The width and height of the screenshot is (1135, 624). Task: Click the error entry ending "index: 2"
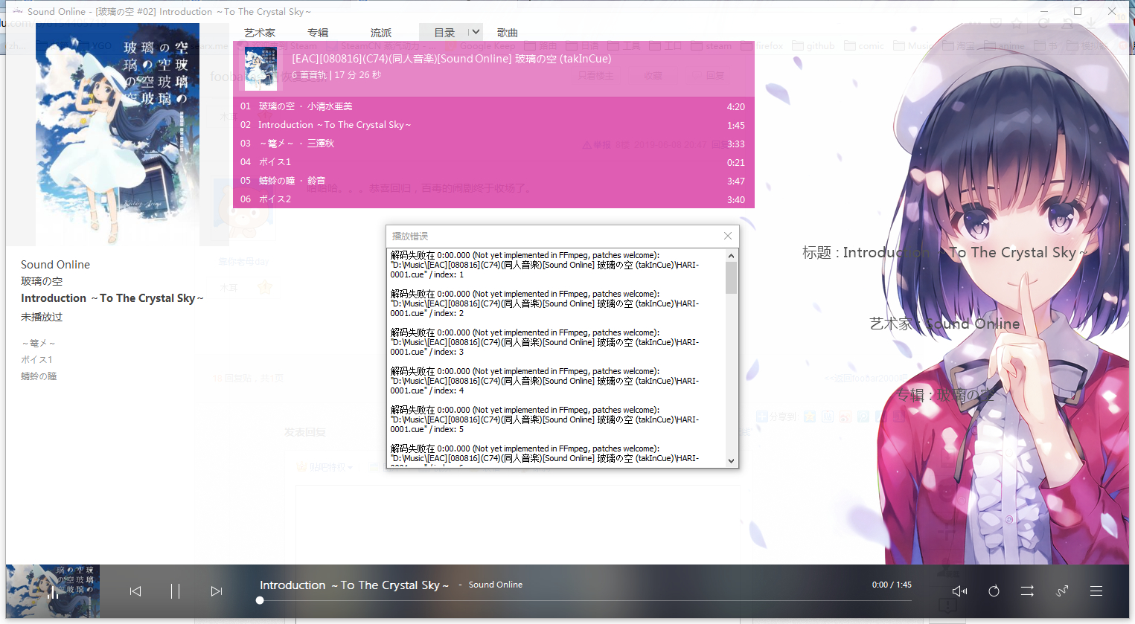545,303
